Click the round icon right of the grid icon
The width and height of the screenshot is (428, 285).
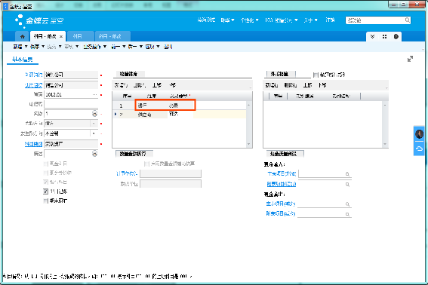click(x=396, y=36)
